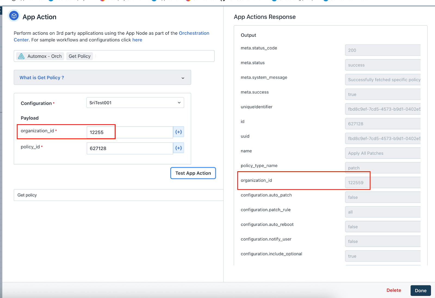
Task: Click the Test App Action button
Action: (x=193, y=173)
